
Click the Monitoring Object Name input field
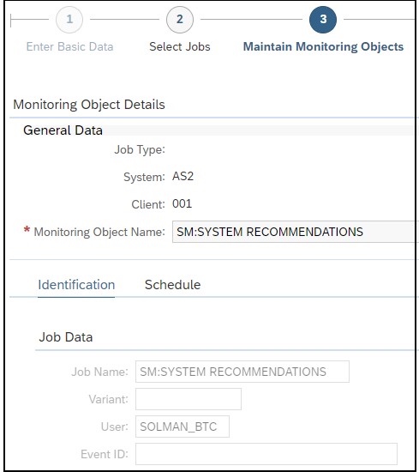pos(295,232)
